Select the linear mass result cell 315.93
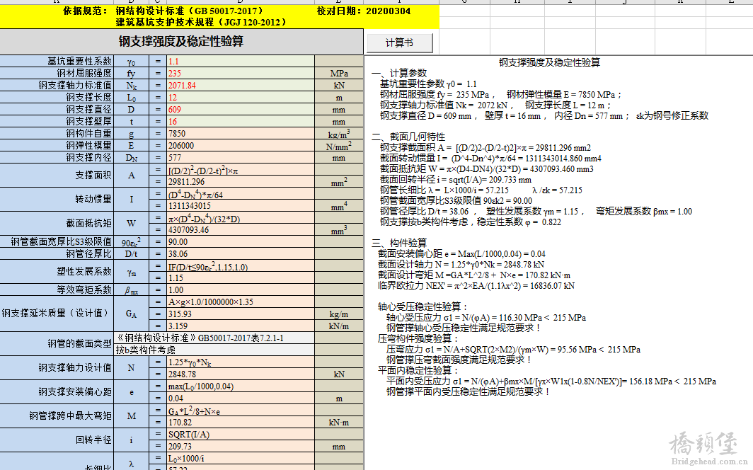The width and height of the screenshot is (753, 470). pyautogui.click(x=241, y=314)
